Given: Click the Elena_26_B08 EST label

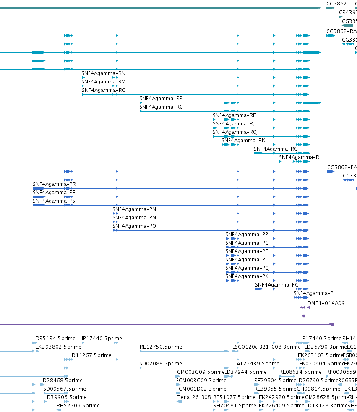Looking at the screenshot, I should pyautogui.click(x=194, y=398).
